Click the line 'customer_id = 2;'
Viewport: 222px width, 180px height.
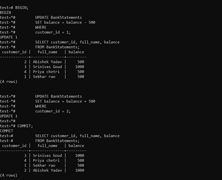click(53, 111)
